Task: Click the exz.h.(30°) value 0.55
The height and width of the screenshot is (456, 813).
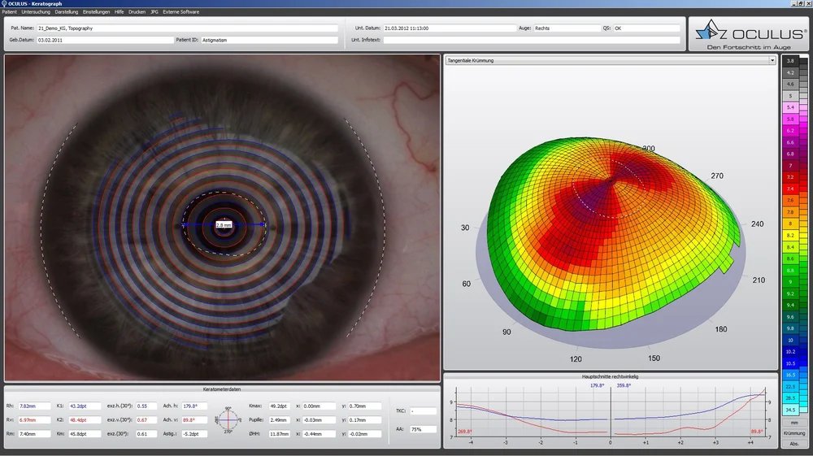Action: [x=146, y=406]
